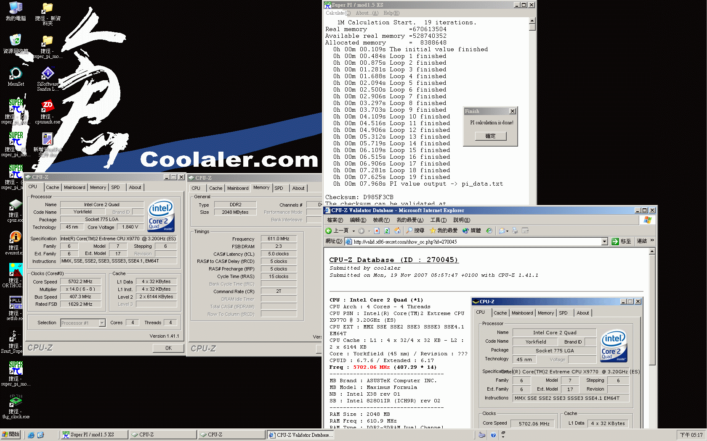Open Calculate menu in Super PI

tap(338, 13)
